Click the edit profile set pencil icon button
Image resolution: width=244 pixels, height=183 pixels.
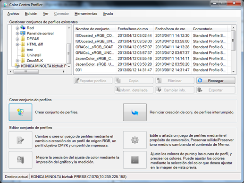tap(20, 140)
